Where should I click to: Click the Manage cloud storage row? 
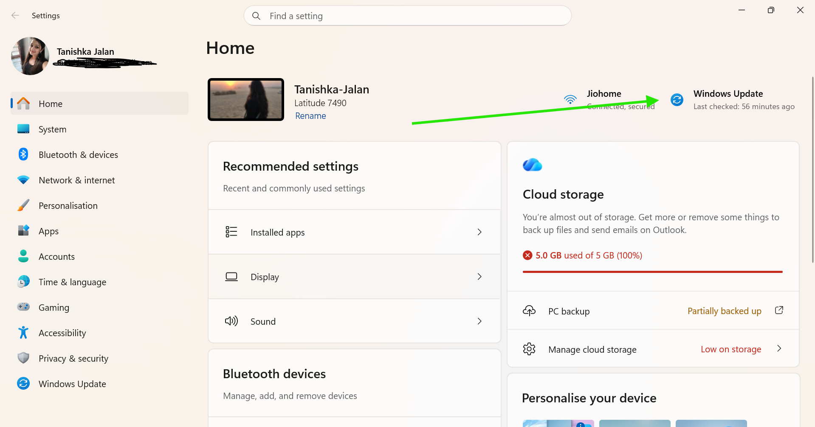pos(653,349)
